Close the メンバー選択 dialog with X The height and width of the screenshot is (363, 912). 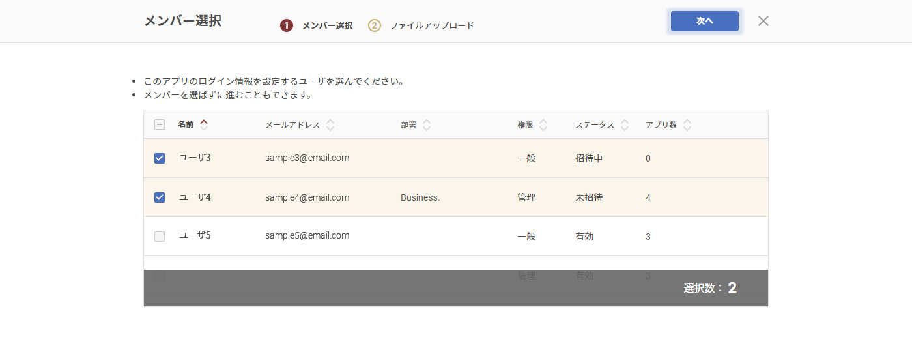pyautogui.click(x=763, y=21)
